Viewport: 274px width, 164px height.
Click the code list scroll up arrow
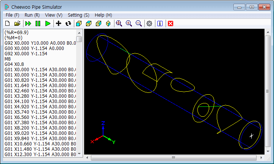click(79, 33)
